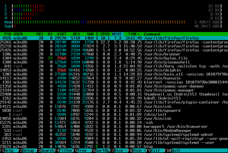Select the firefox process with PID 4926
This screenshot has height=153, width=228.
pos(114,38)
